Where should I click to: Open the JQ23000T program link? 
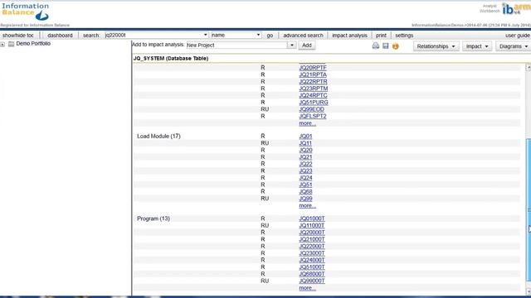(312, 253)
